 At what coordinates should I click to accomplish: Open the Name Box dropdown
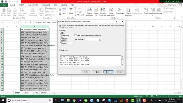[13, 22]
